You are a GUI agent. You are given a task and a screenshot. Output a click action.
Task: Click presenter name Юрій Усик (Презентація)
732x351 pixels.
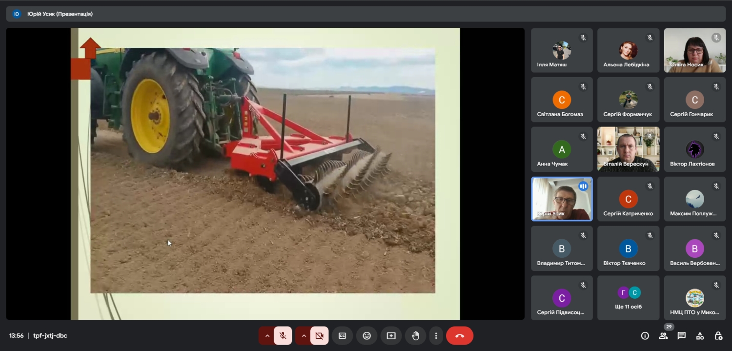[x=60, y=14]
